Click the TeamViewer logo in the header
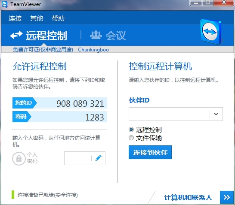This screenshot has height=205, width=235. (211, 31)
